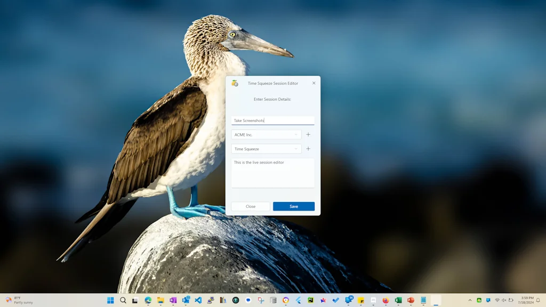Click the plus icon beside Time Squeeze dropdown

click(308, 149)
